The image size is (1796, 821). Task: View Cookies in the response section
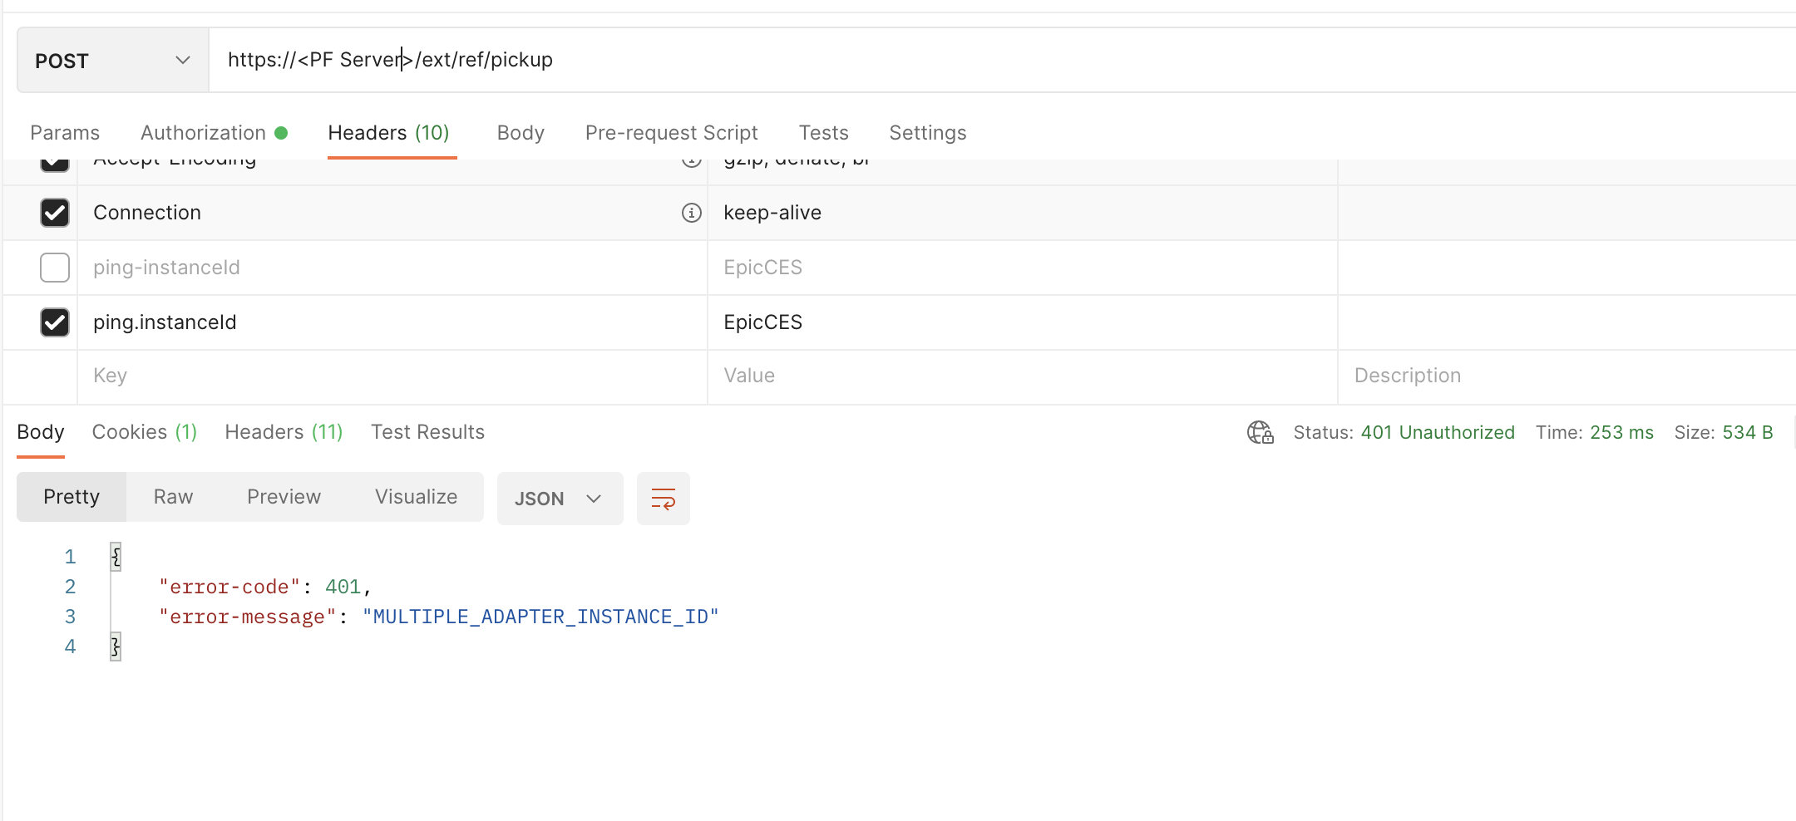tap(144, 431)
